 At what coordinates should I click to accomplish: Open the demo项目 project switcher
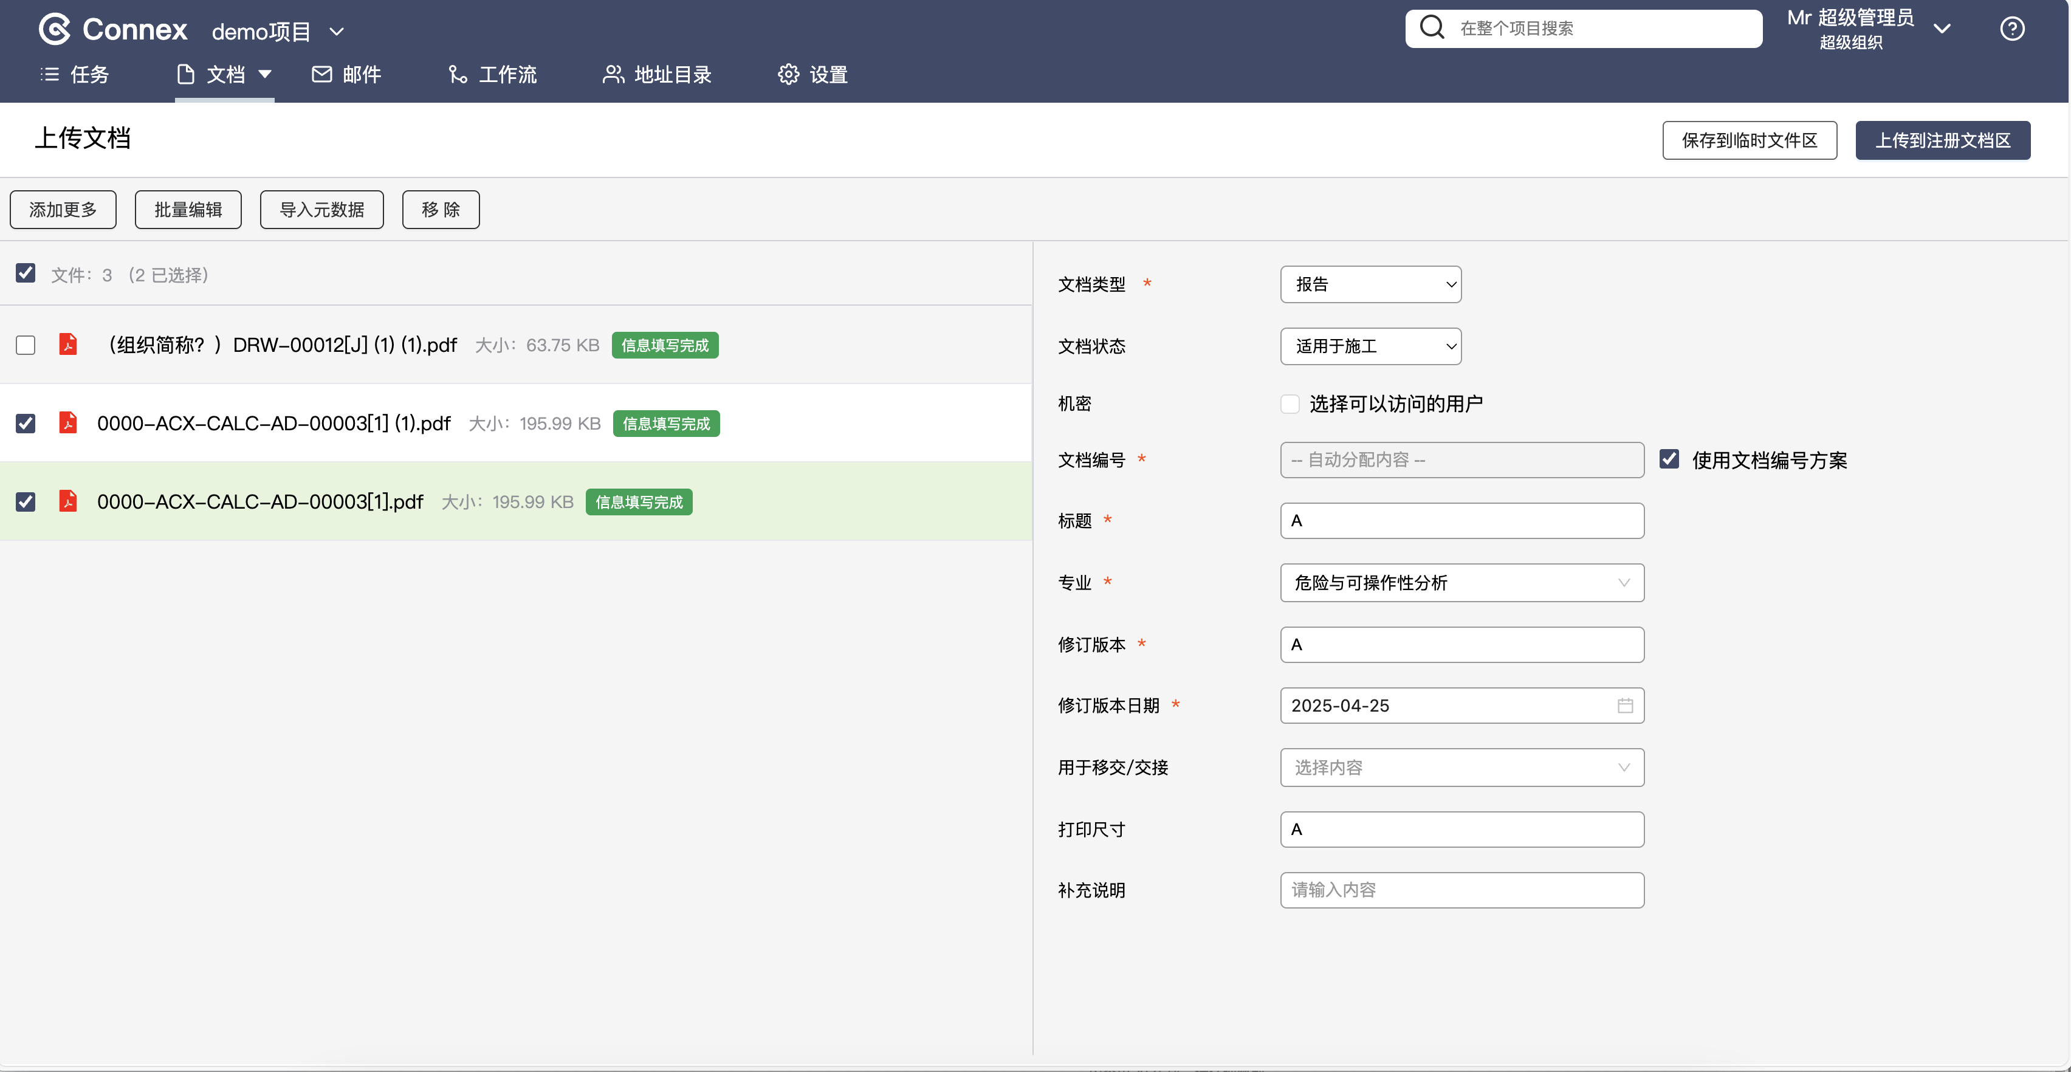(x=277, y=32)
